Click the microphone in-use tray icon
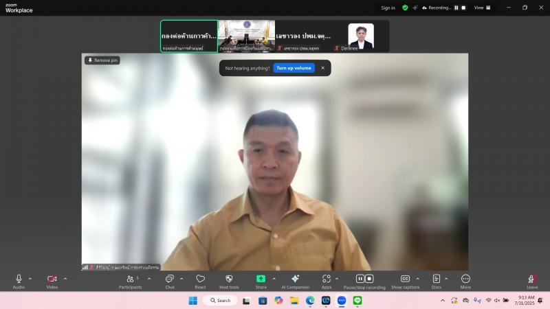Viewport: 550px width, 309px height. click(x=477, y=301)
